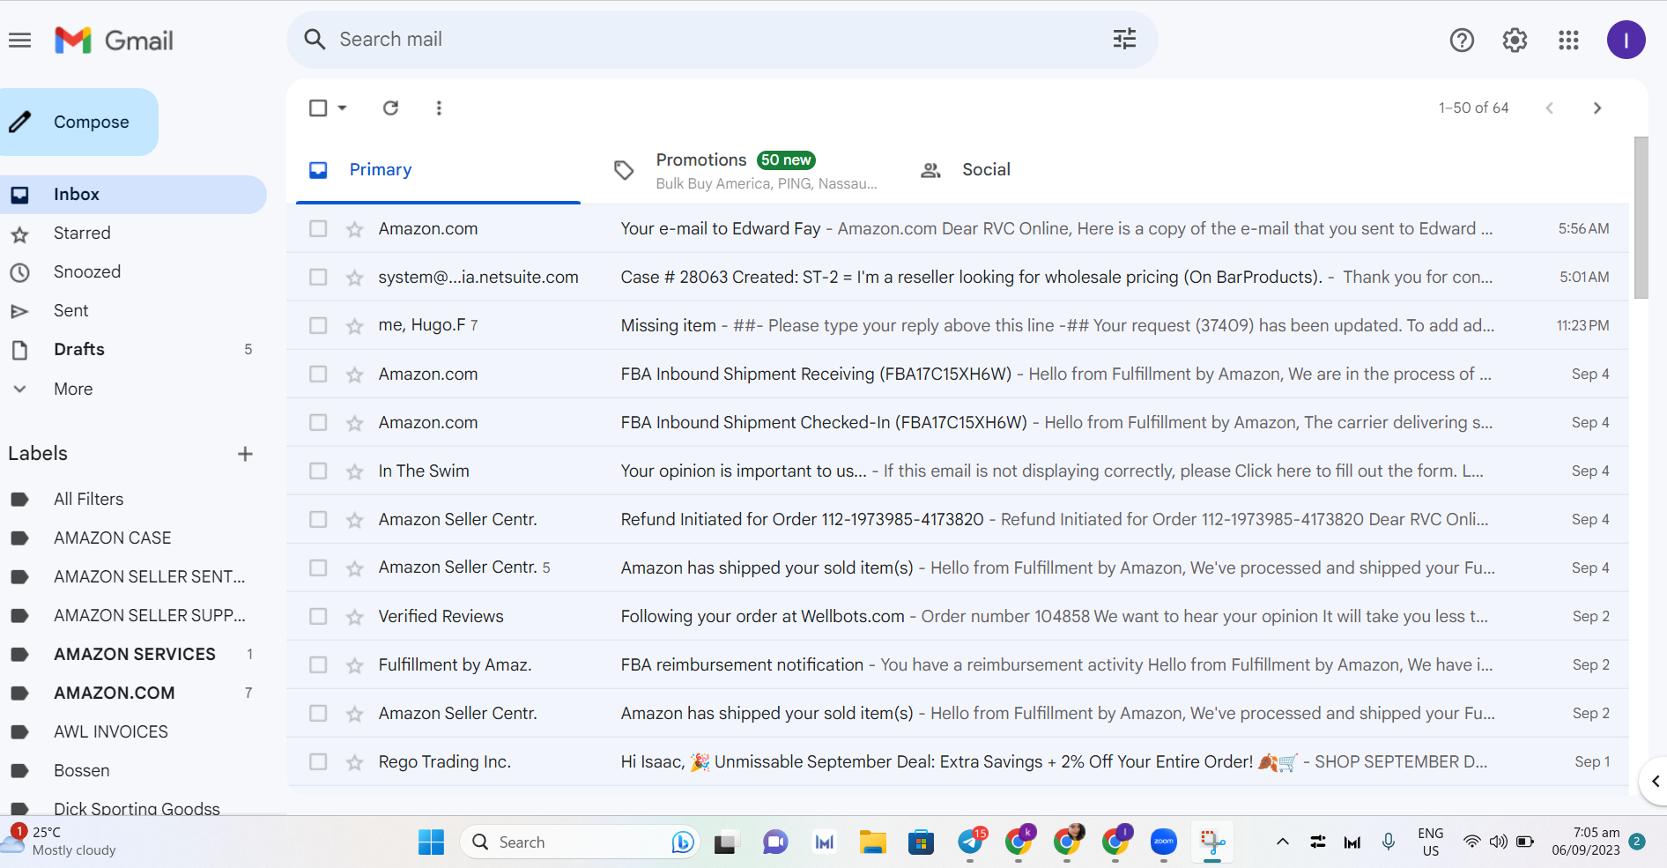
Task: Click the mail list vertical scrollbar
Action: click(x=1641, y=218)
